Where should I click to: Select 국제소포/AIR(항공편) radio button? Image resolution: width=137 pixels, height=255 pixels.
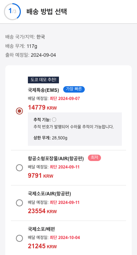(19, 203)
